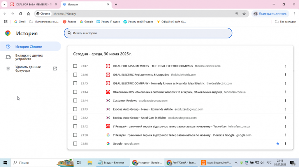Open the volume speaker tray icon

tap(262, 163)
